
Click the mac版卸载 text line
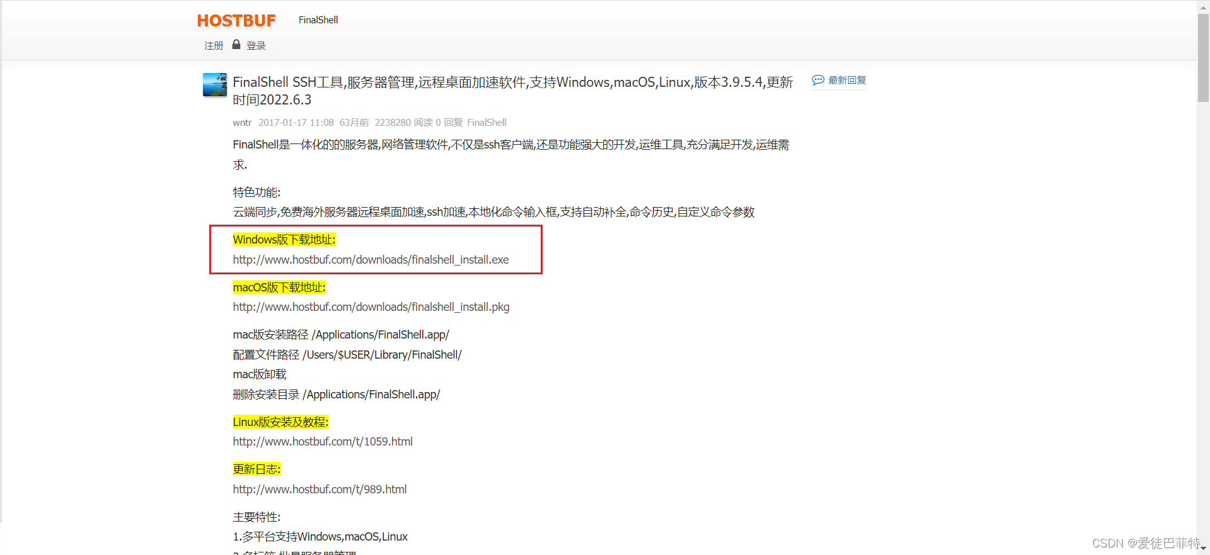(x=260, y=374)
